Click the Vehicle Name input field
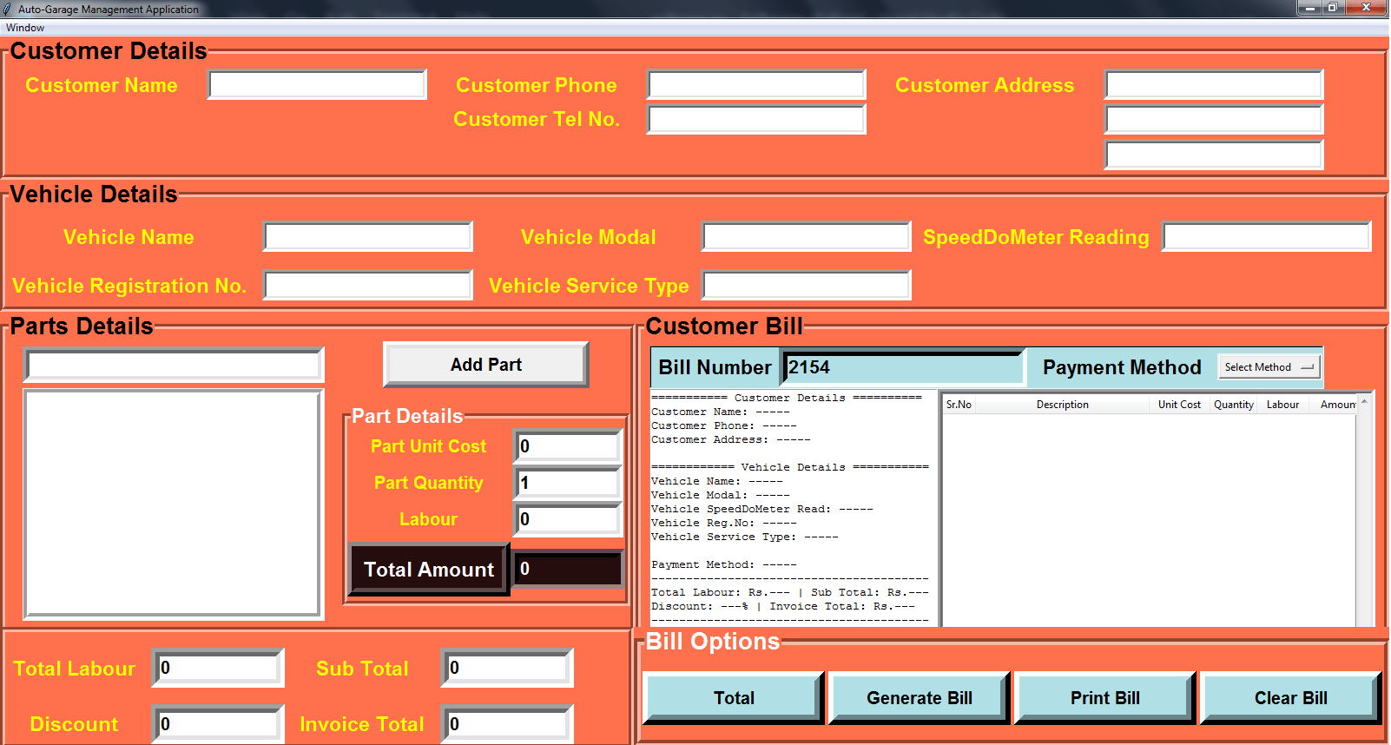This screenshot has height=745, width=1391. coord(368,236)
